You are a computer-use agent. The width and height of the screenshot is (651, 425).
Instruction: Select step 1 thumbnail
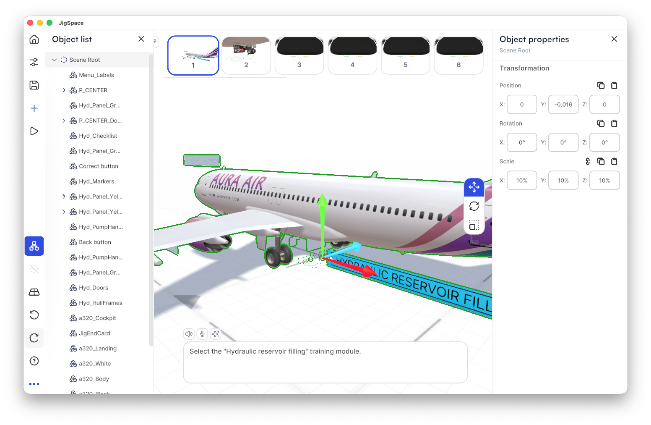193,55
